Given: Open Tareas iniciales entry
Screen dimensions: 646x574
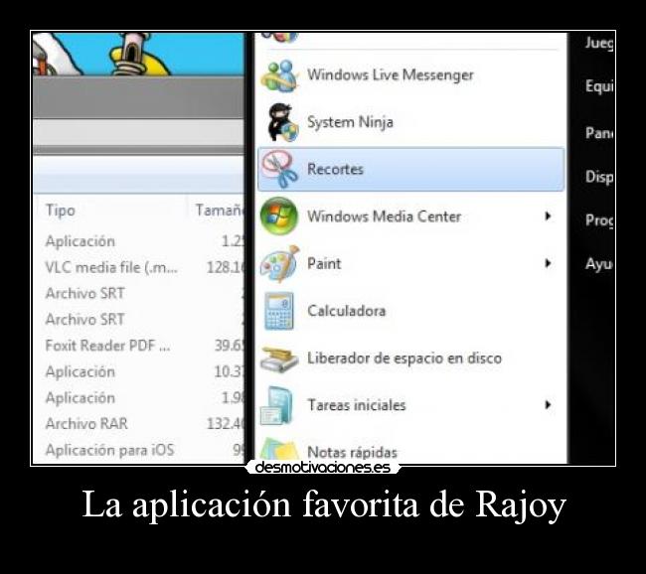Looking at the screenshot, I should [410, 405].
